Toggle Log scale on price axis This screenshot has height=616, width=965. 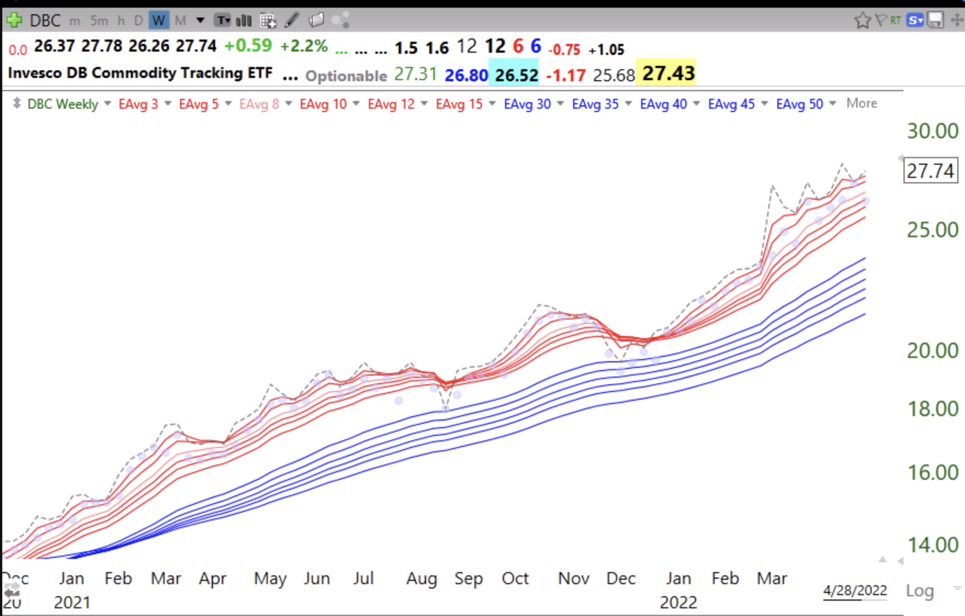pos(919,591)
